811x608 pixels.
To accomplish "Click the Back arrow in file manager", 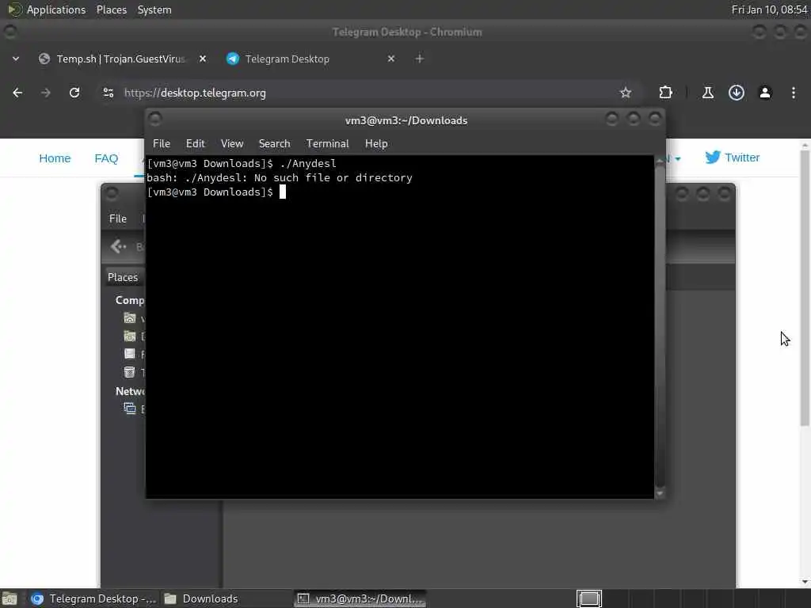I will (x=119, y=247).
